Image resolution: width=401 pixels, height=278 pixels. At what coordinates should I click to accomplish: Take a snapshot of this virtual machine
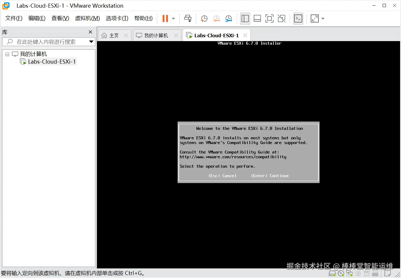pos(204,19)
